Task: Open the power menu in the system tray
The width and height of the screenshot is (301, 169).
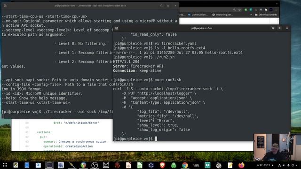Action: [x=293, y=165]
